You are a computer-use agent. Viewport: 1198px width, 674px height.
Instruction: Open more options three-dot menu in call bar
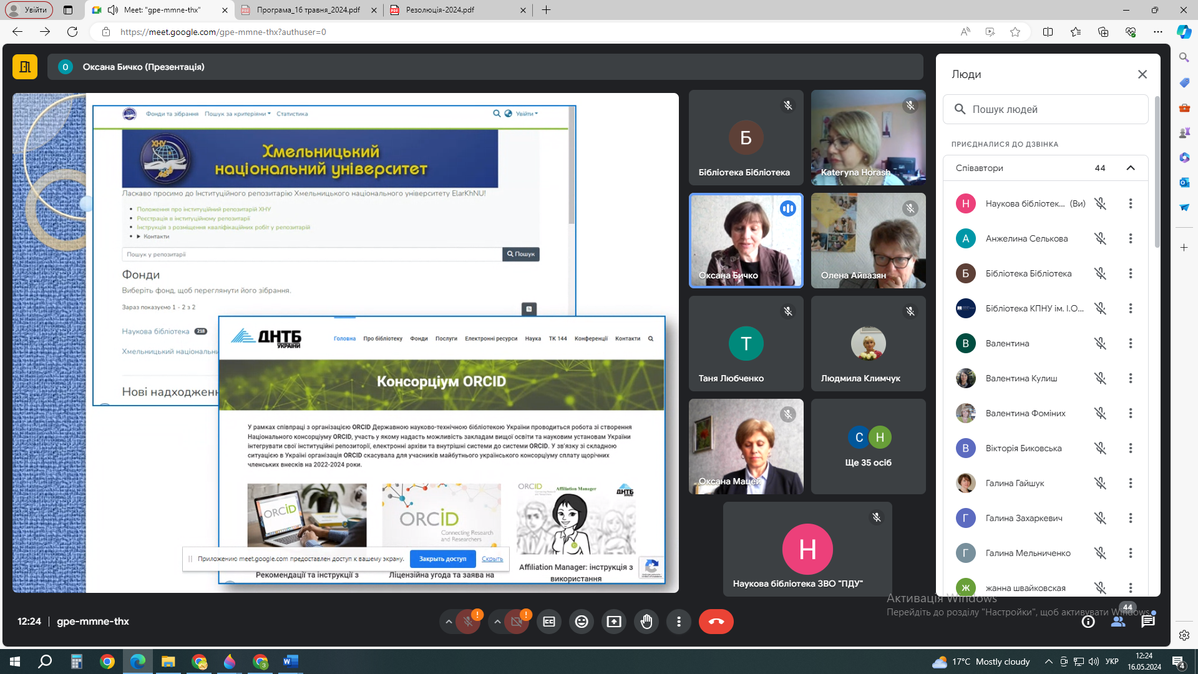tap(679, 622)
